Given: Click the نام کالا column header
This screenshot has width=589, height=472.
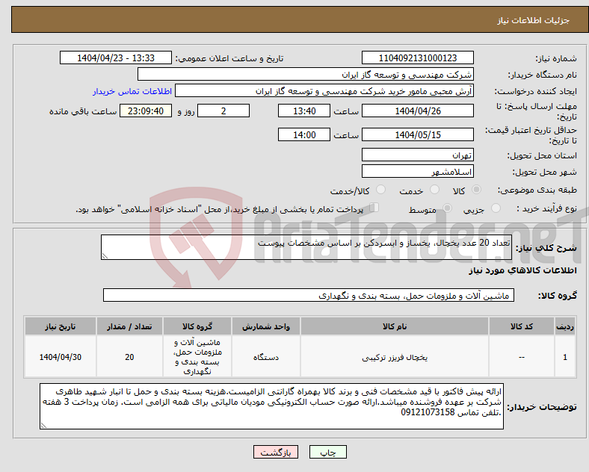Looking at the screenshot, I should [x=395, y=326].
